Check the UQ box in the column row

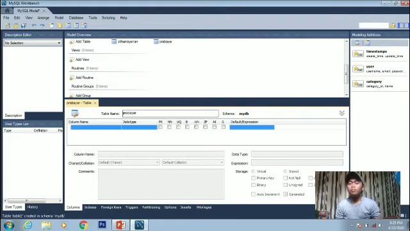[x=178, y=127]
